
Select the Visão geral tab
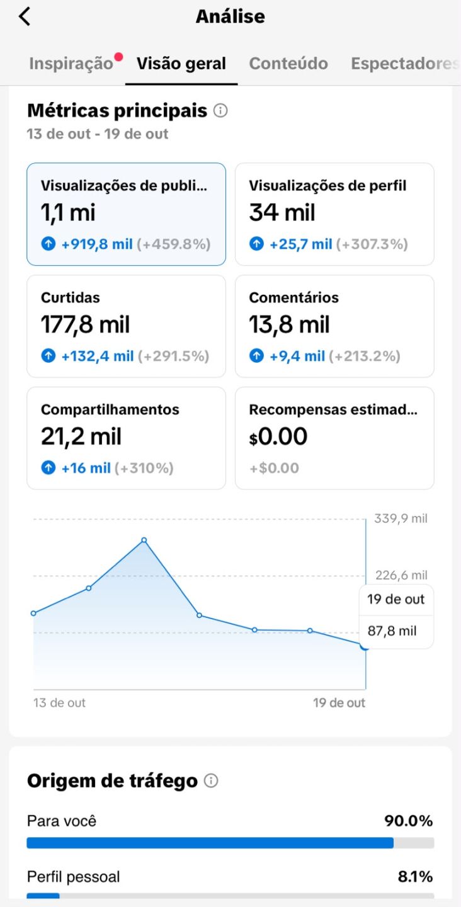(181, 64)
